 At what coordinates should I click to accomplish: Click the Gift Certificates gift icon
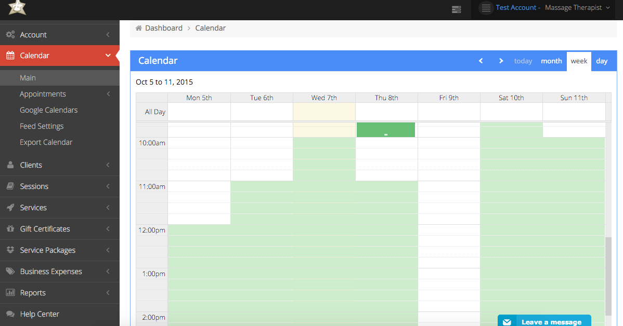pyautogui.click(x=10, y=229)
